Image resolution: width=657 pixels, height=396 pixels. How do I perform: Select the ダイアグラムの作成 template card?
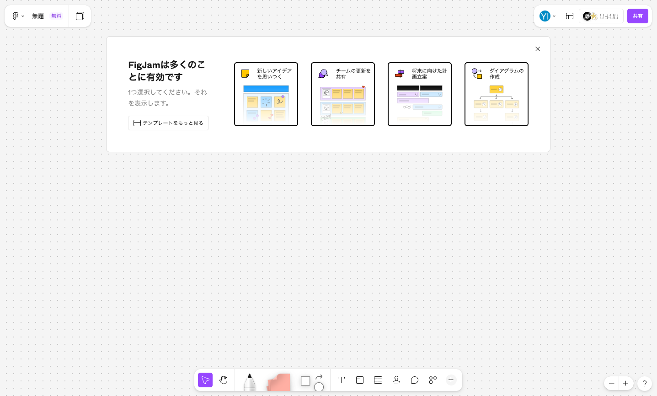point(496,94)
